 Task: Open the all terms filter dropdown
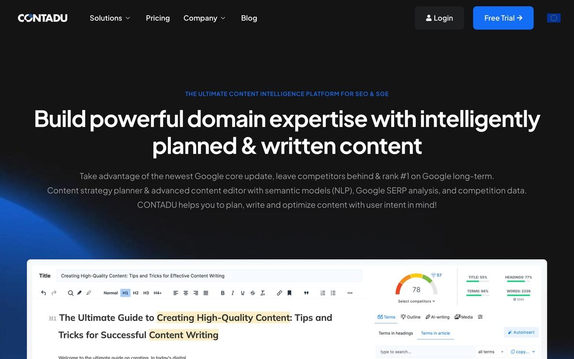pyautogui.click(x=490, y=352)
